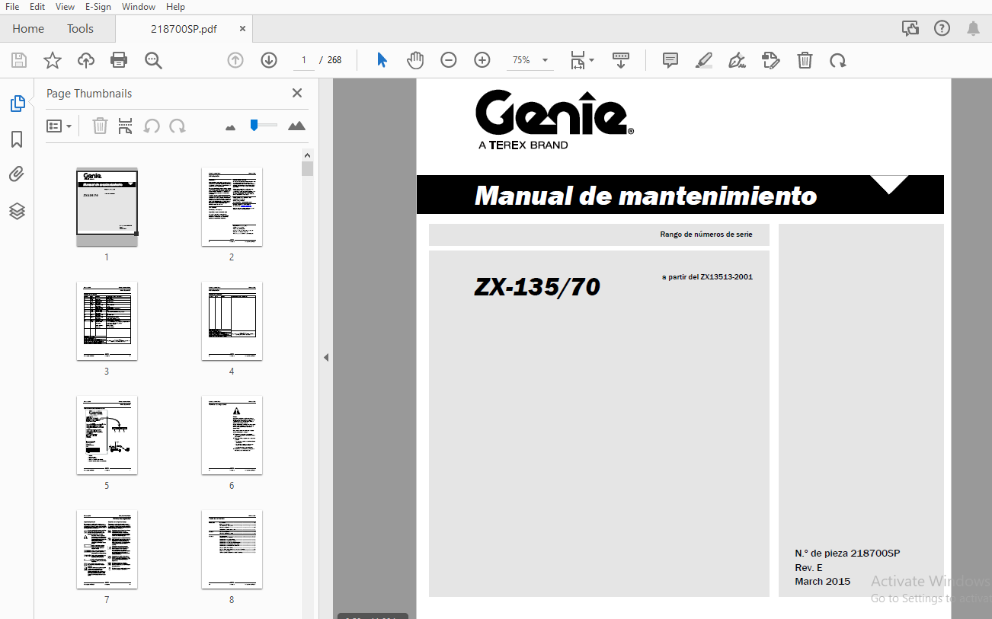Select page 7 thumbnail
This screenshot has width=992, height=619.
[x=107, y=550]
